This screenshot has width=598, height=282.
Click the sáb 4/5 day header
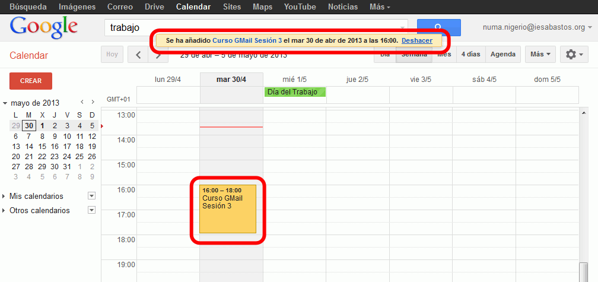484,80
